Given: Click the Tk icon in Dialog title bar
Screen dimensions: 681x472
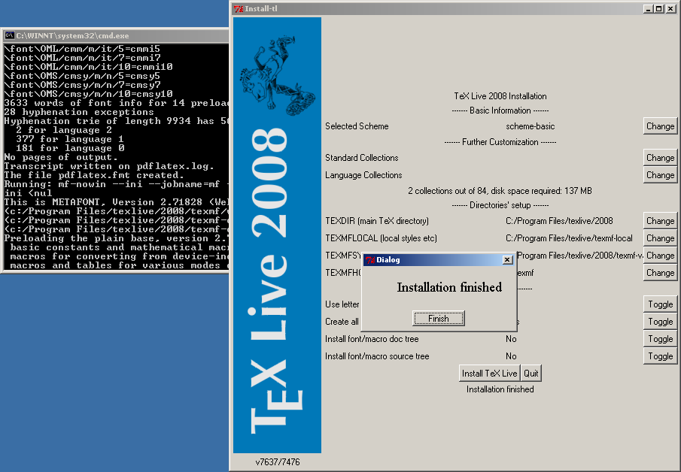Looking at the screenshot, I should [x=369, y=260].
